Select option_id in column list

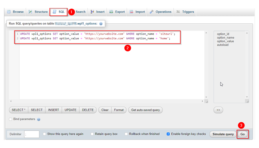point(223,34)
